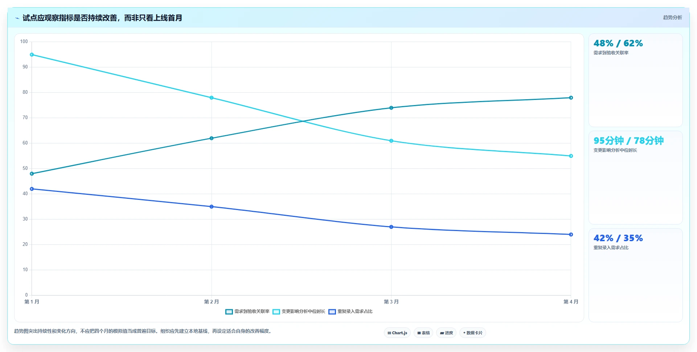
Task: Click the teal data point at 48 for 第1月
Action: tap(32, 174)
